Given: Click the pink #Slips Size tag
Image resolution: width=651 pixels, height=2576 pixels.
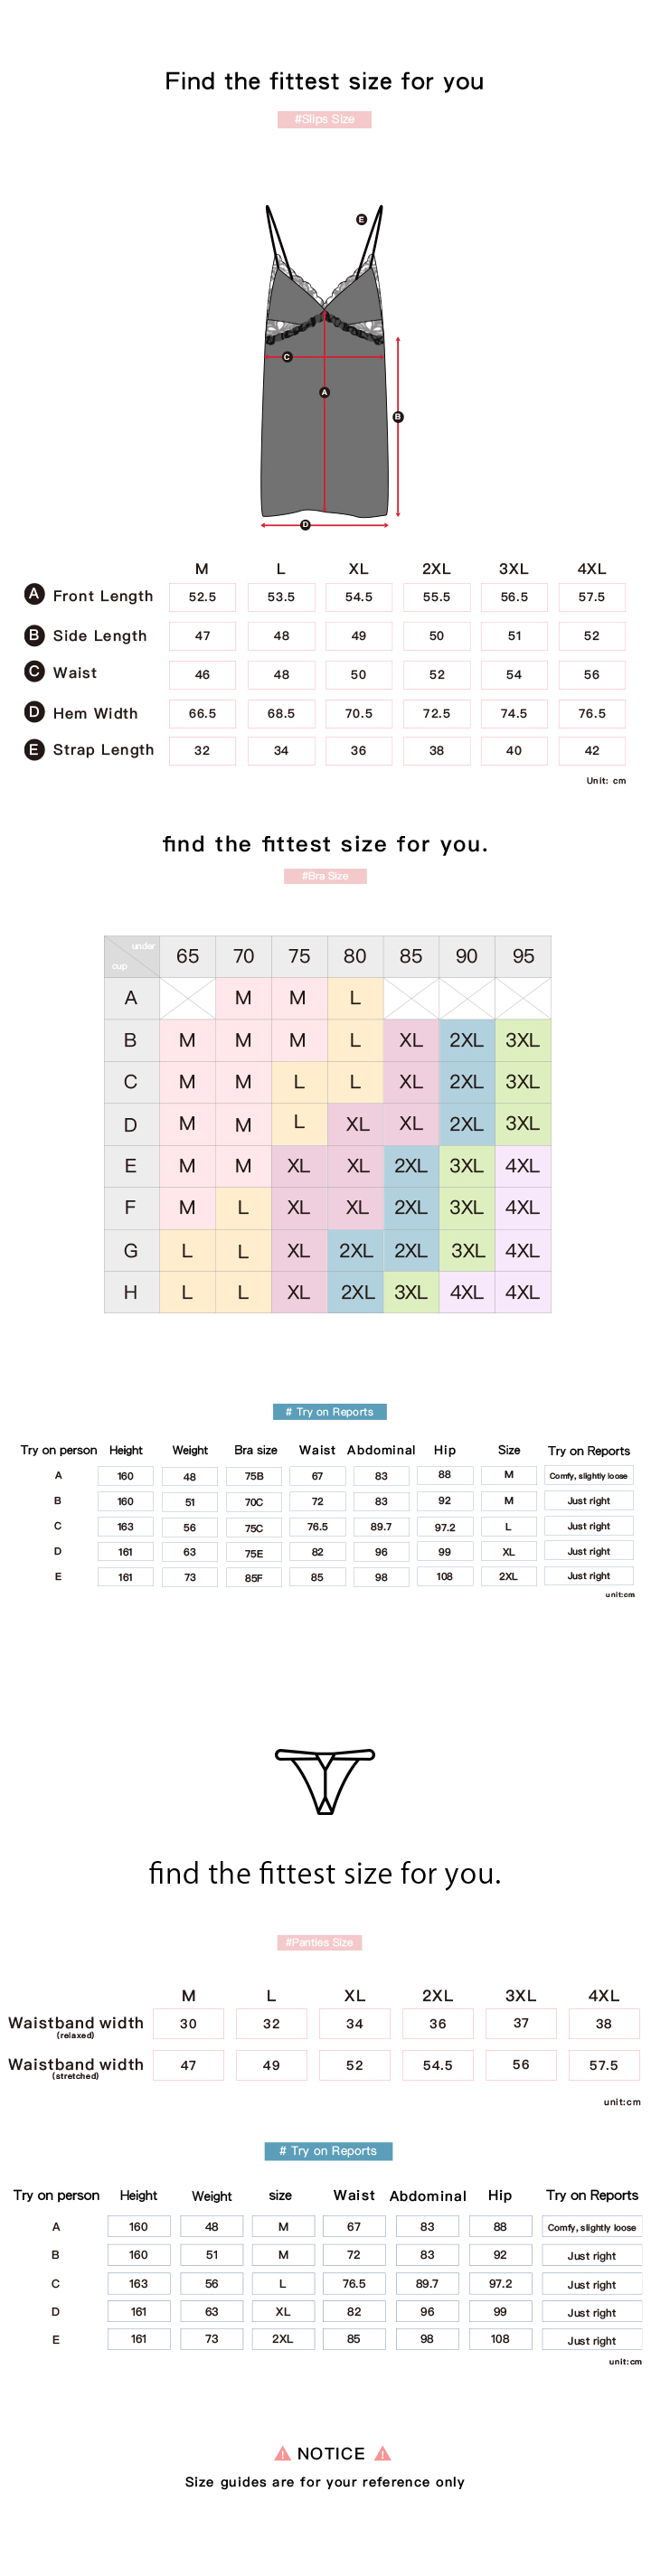Looking at the screenshot, I should (324, 119).
